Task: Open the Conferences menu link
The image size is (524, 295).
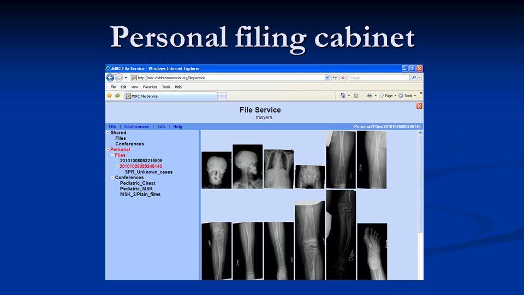Action: (x=136, y=126)
